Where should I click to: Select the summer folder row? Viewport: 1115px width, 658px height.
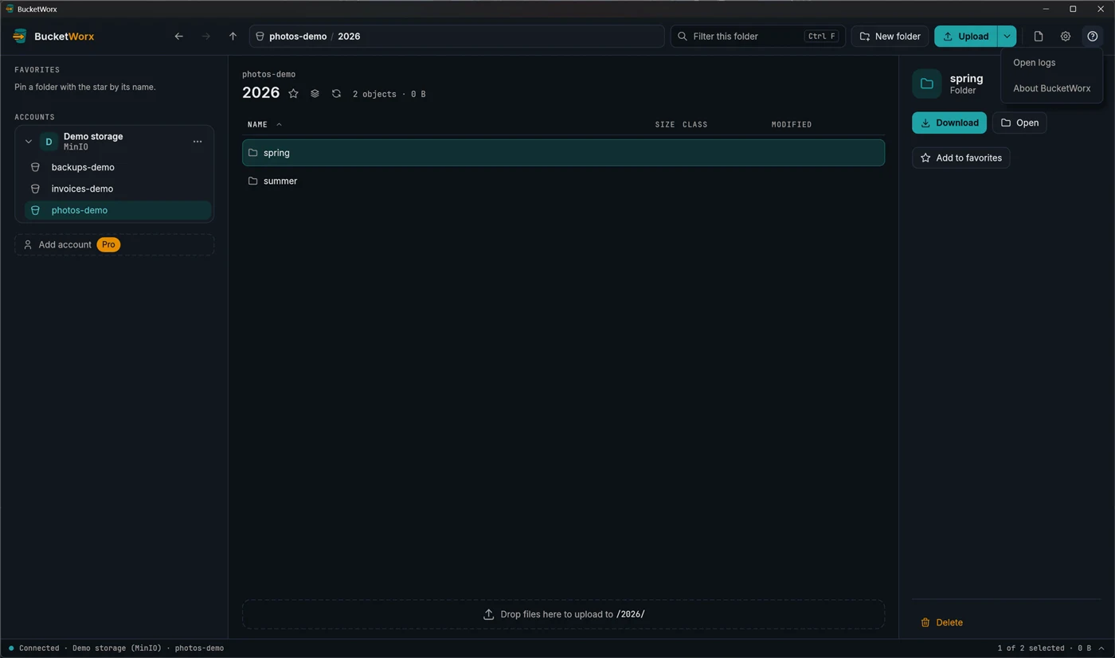point(563,181)
